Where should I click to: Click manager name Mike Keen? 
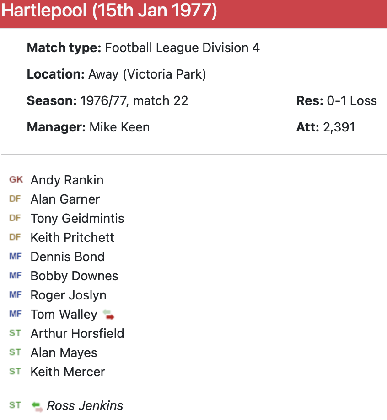point(119,127)
